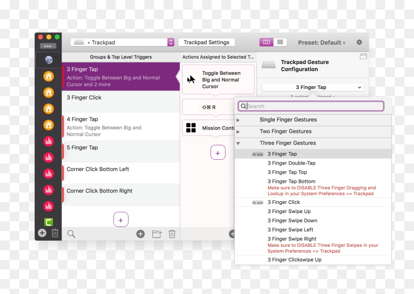Expand the sidebar with the >>> button
The image size is (414, 294).
coord(48,46)
